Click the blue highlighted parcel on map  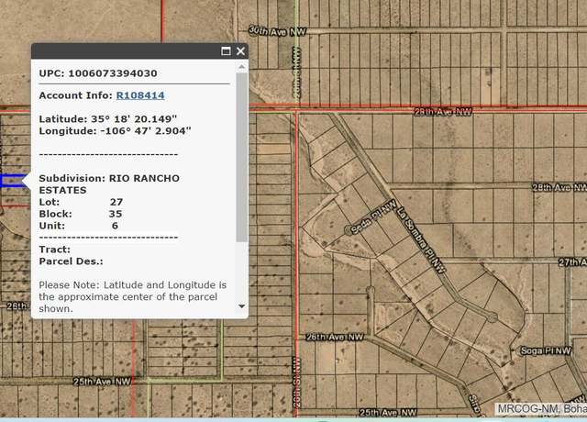tap(14, 181)
